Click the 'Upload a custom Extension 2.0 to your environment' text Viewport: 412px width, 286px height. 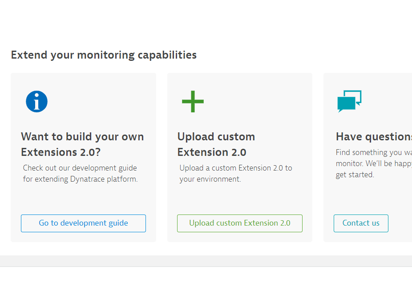click(x=236, y=174)
